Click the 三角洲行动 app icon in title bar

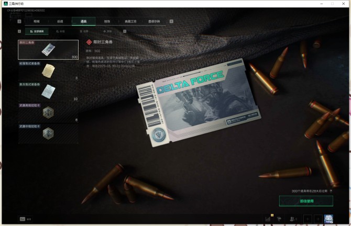pyautogui.click(x=6, y=4)
